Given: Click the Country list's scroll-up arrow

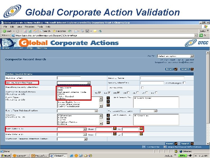Looking at the screenshot, I should point(101,116).
